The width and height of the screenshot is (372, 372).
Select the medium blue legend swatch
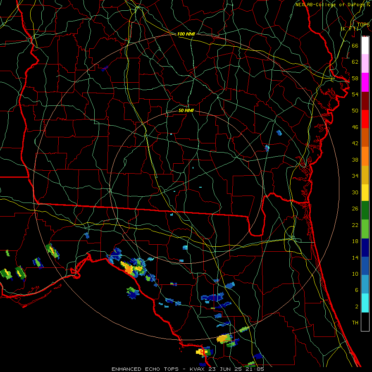365,266
